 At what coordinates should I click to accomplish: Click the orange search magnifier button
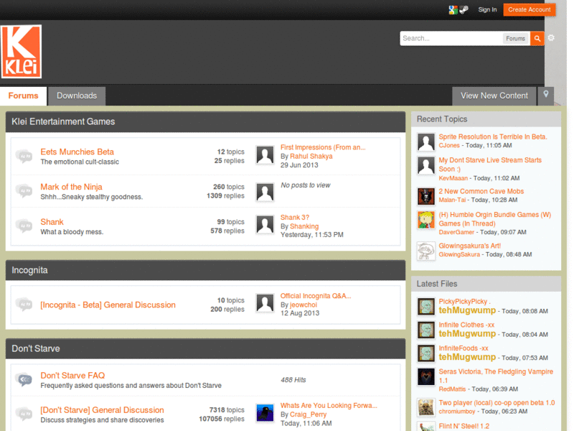pos(537,39)
